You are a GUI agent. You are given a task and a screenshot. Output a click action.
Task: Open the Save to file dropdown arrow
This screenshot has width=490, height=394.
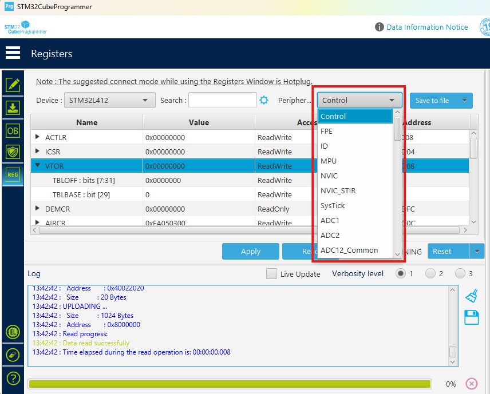[x=464, y=101]
